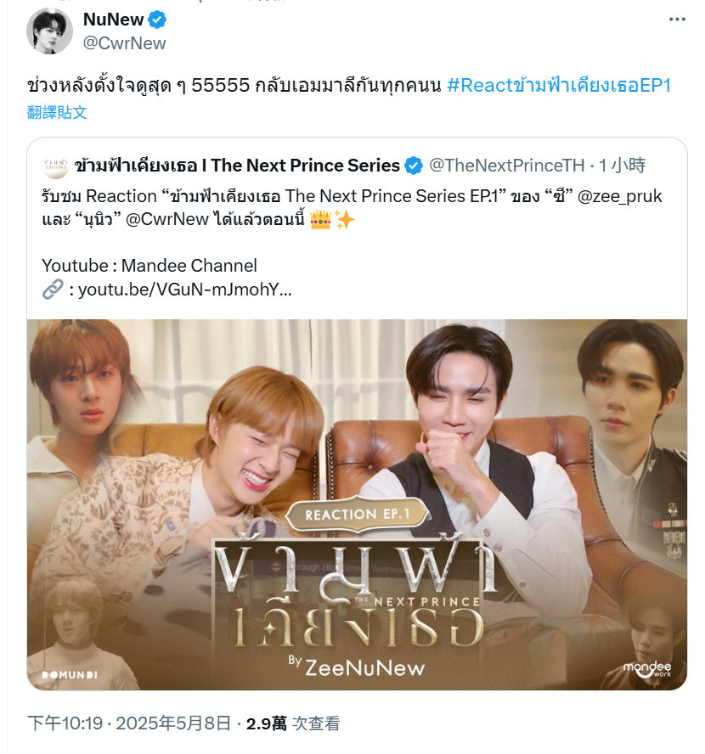Open the Reaction EP.1 thumbnail image
Viewport: 705px width, 754px height.
(x=357, y=505)
